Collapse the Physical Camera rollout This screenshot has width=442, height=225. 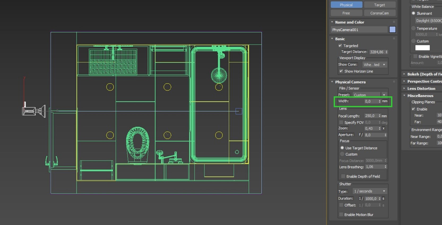pos(332,82)
